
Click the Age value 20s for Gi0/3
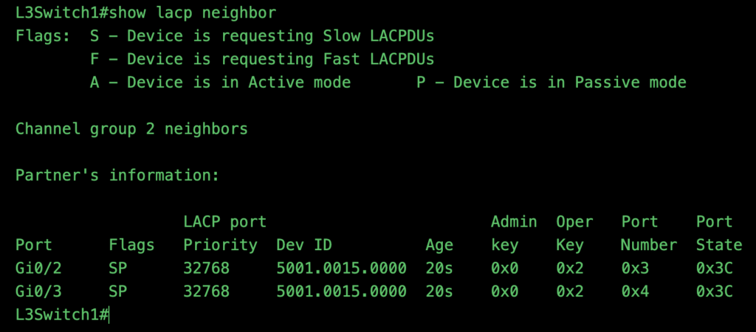click(x=439, y=291)
